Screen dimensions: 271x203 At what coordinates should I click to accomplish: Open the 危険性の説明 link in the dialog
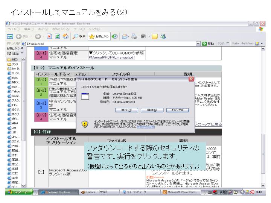pos(146,127)
